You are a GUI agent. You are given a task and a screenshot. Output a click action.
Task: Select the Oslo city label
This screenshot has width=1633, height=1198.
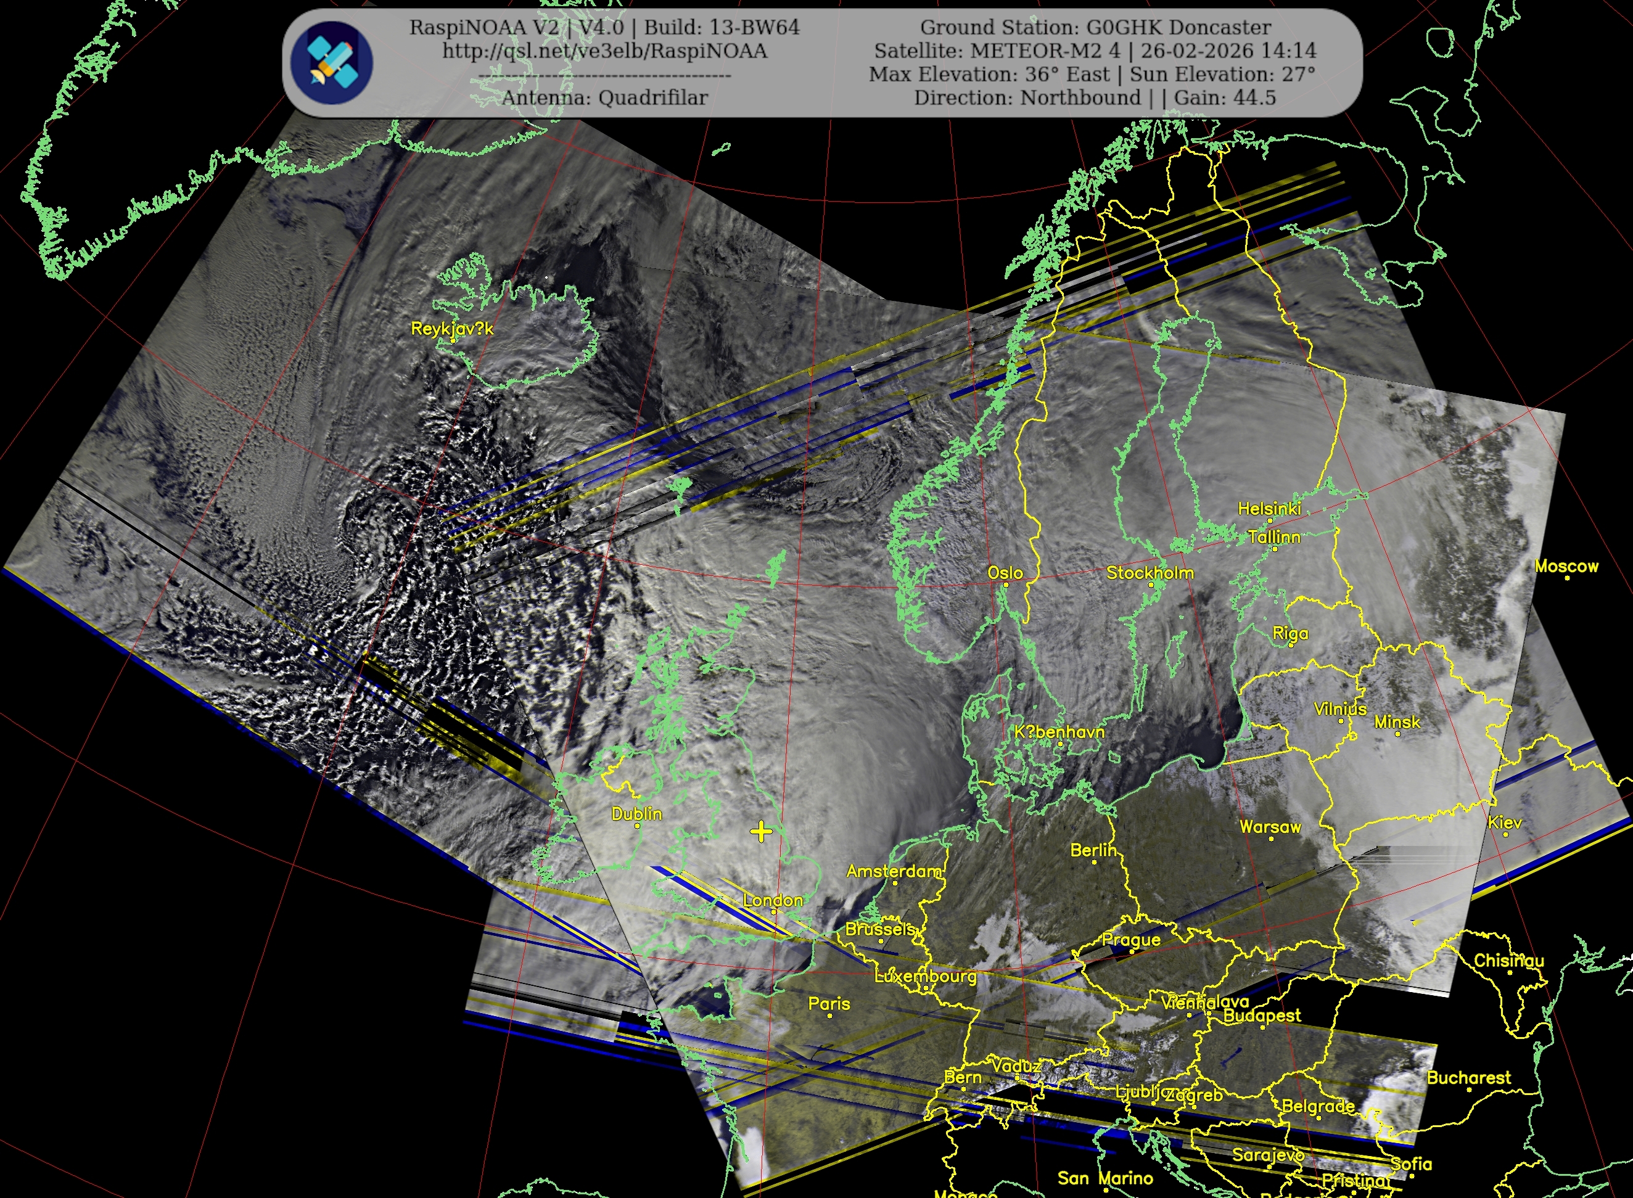pos(1005,573)
